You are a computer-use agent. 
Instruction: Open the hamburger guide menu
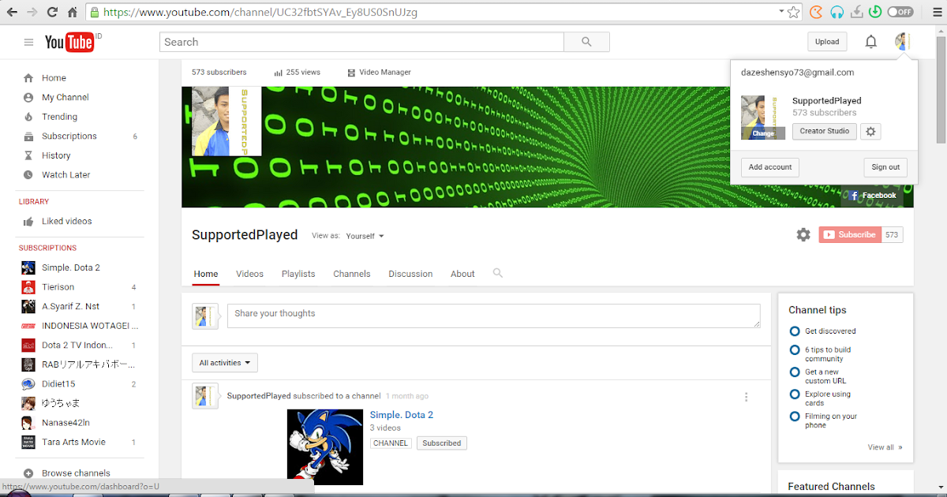pos(29,42)
